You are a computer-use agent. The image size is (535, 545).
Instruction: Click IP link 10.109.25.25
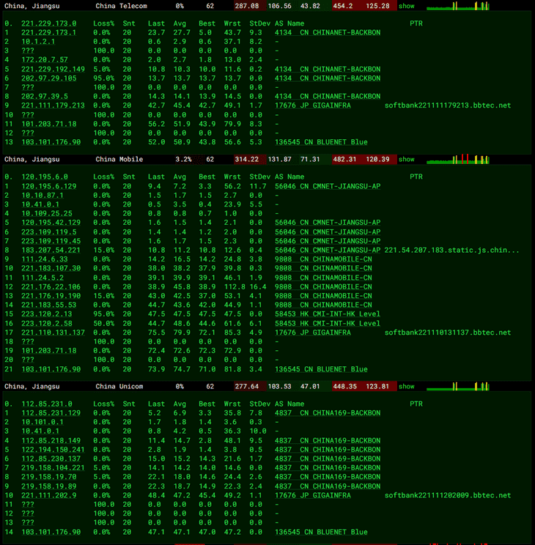coord(47,213)
